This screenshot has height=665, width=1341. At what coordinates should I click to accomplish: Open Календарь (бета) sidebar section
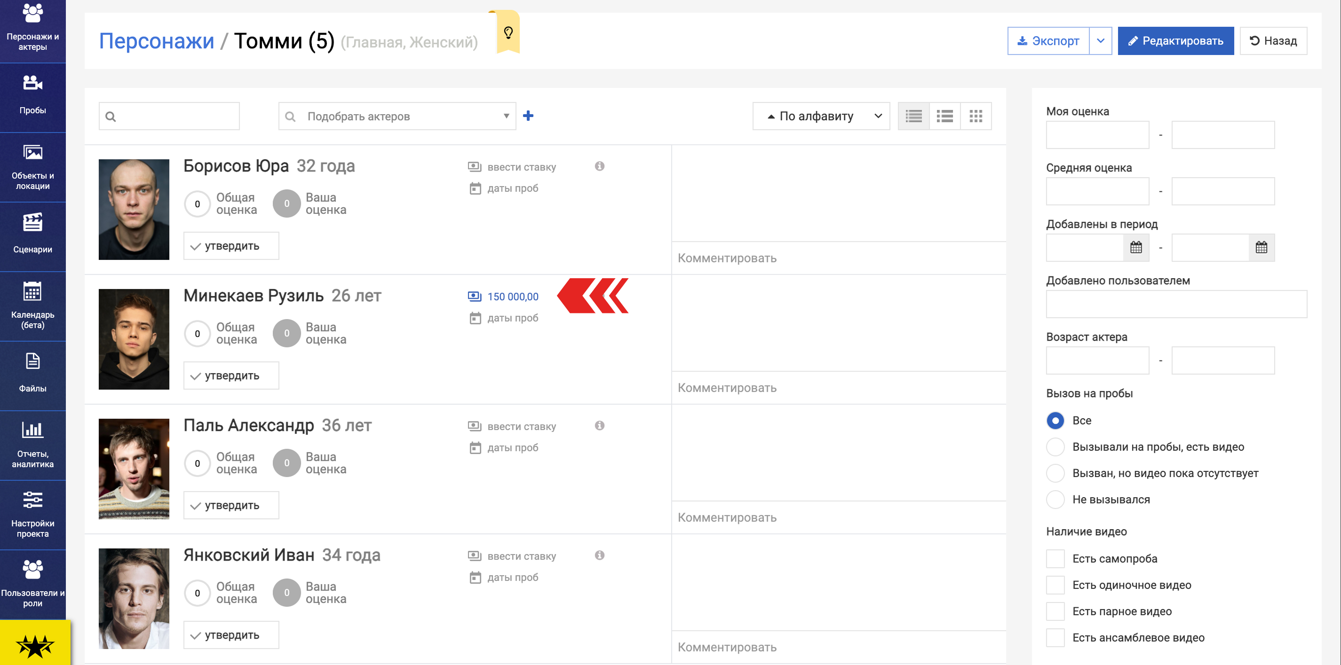[33, 306]
